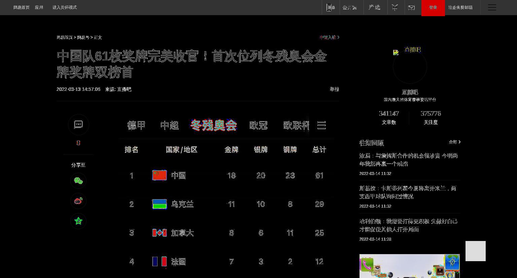Viewport: 517px width, 278px height.
Task: Open article starting with 哈利伯顿
Action: pyautogui.click(x=409, y=225)
